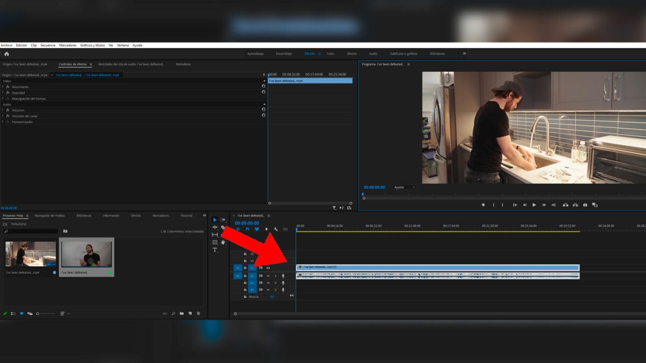Click the Project panel thumbnail size slider
This screenshot has width=646, height=363.
tap(38, 314)
